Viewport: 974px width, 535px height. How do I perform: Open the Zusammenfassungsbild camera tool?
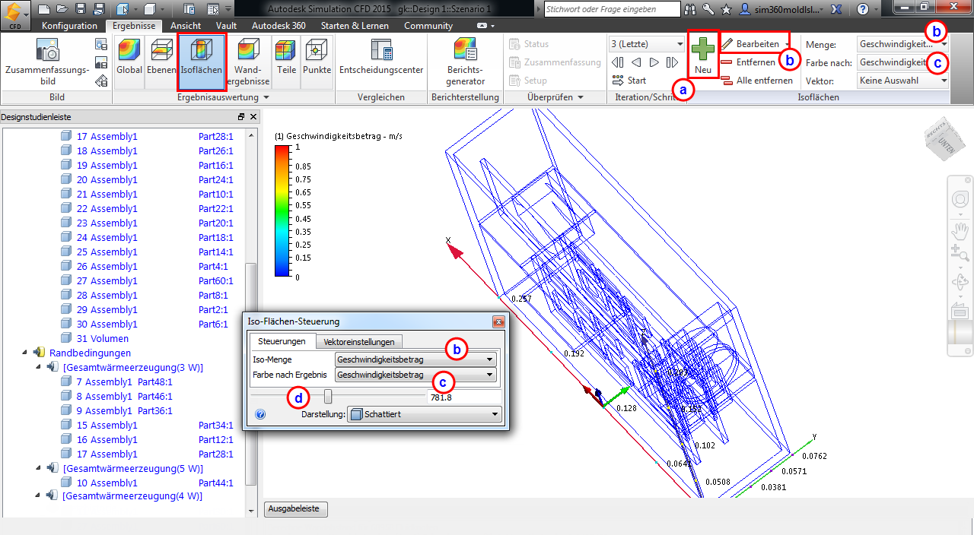47,62
